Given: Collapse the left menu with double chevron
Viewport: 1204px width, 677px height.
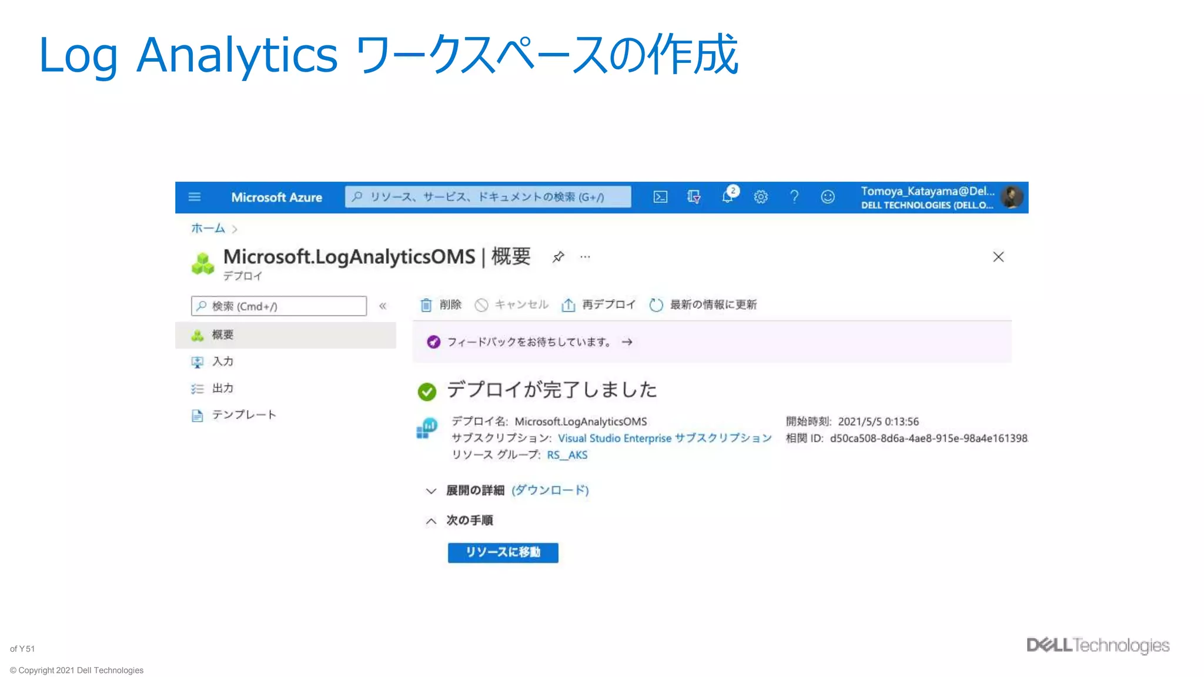Looking at the screenshot, I should point(383,306).
